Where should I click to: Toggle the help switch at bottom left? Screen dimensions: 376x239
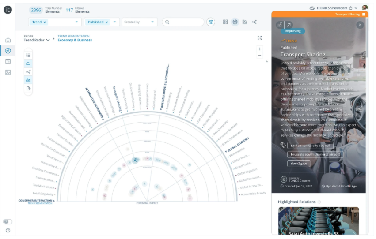(8, 222)
